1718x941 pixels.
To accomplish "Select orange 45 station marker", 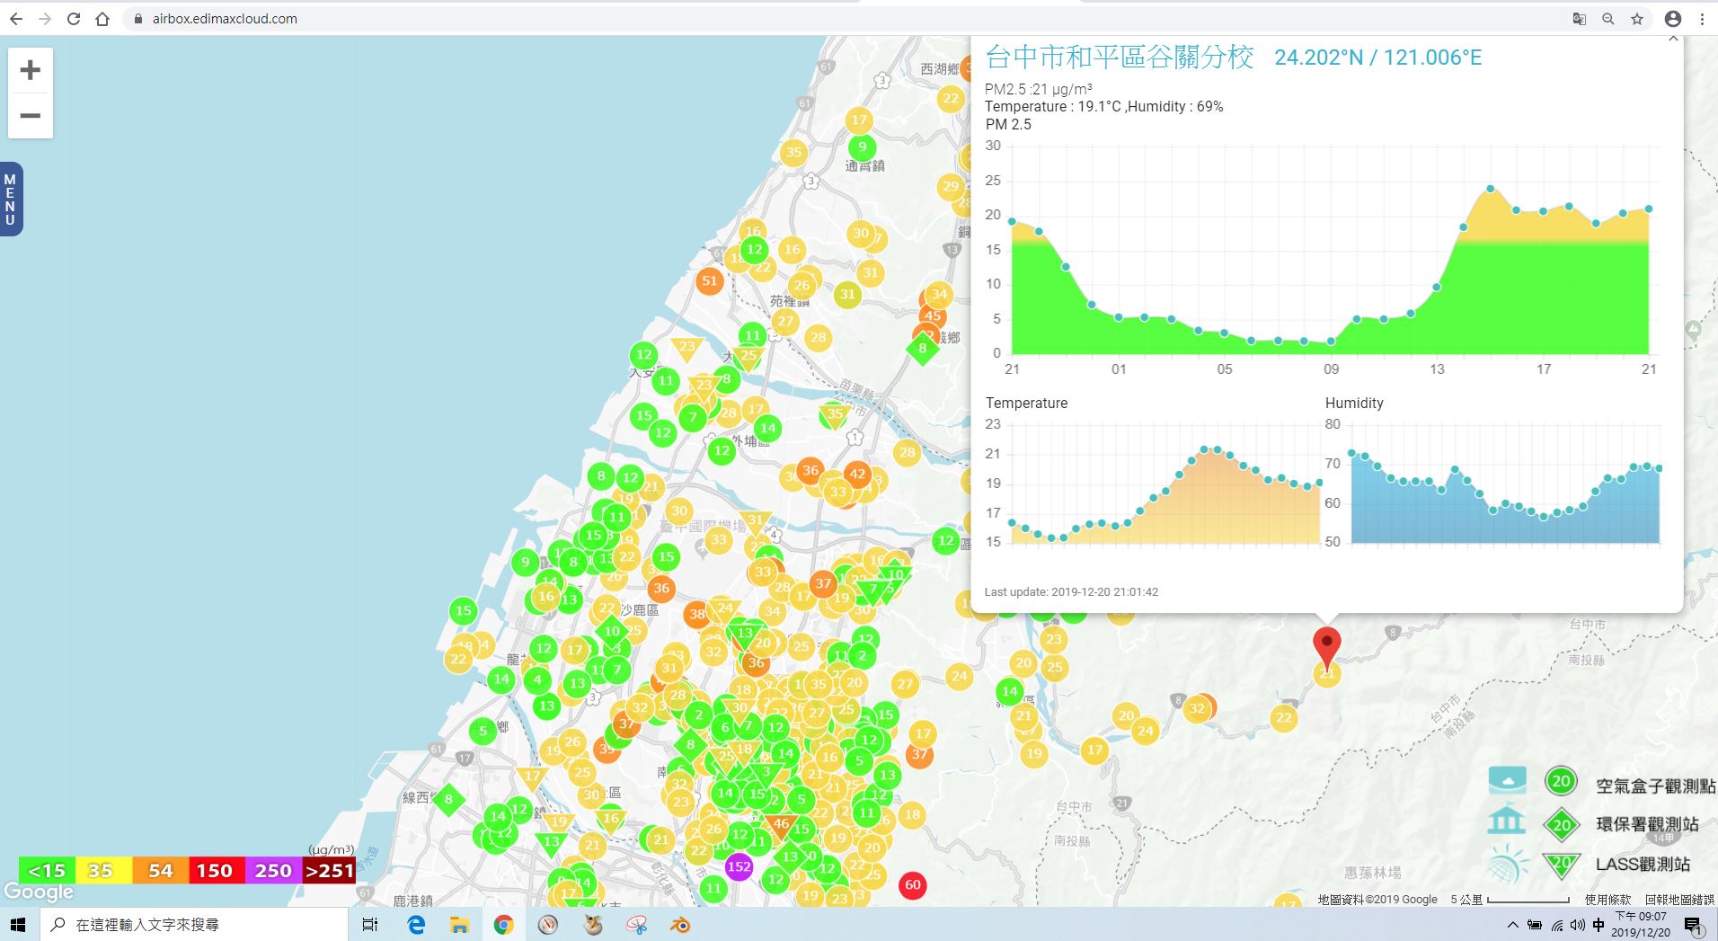I will [x=933, y=315].
